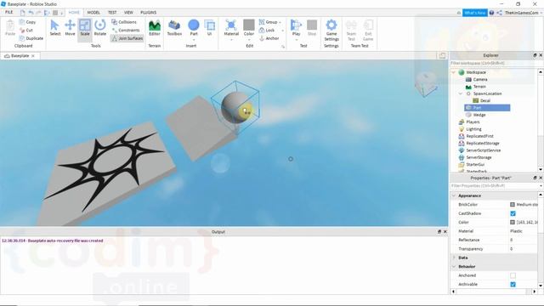This screenshot has width=544, height=306.
Task: Open the Color dropdown arrow
Action: 249,40
